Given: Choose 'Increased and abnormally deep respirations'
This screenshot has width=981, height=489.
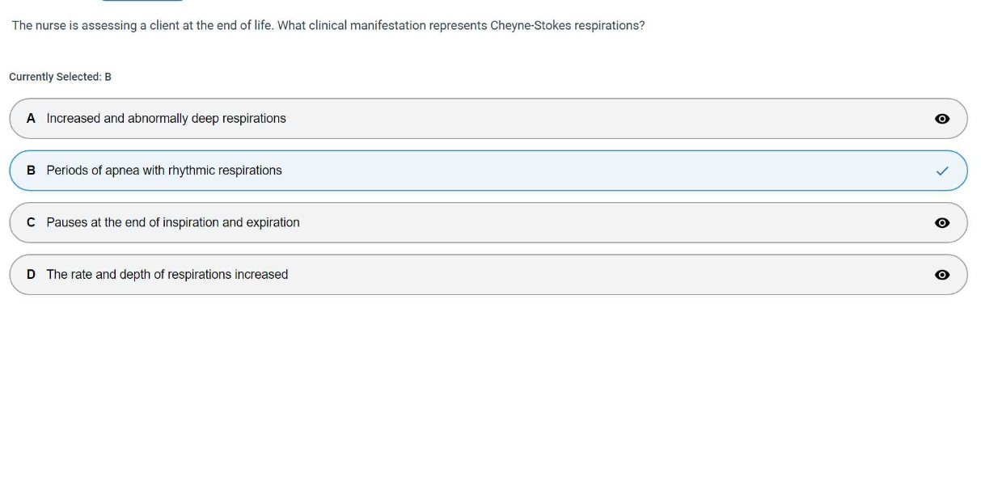Looking at the screenshot, I should [x=166, y=119].
